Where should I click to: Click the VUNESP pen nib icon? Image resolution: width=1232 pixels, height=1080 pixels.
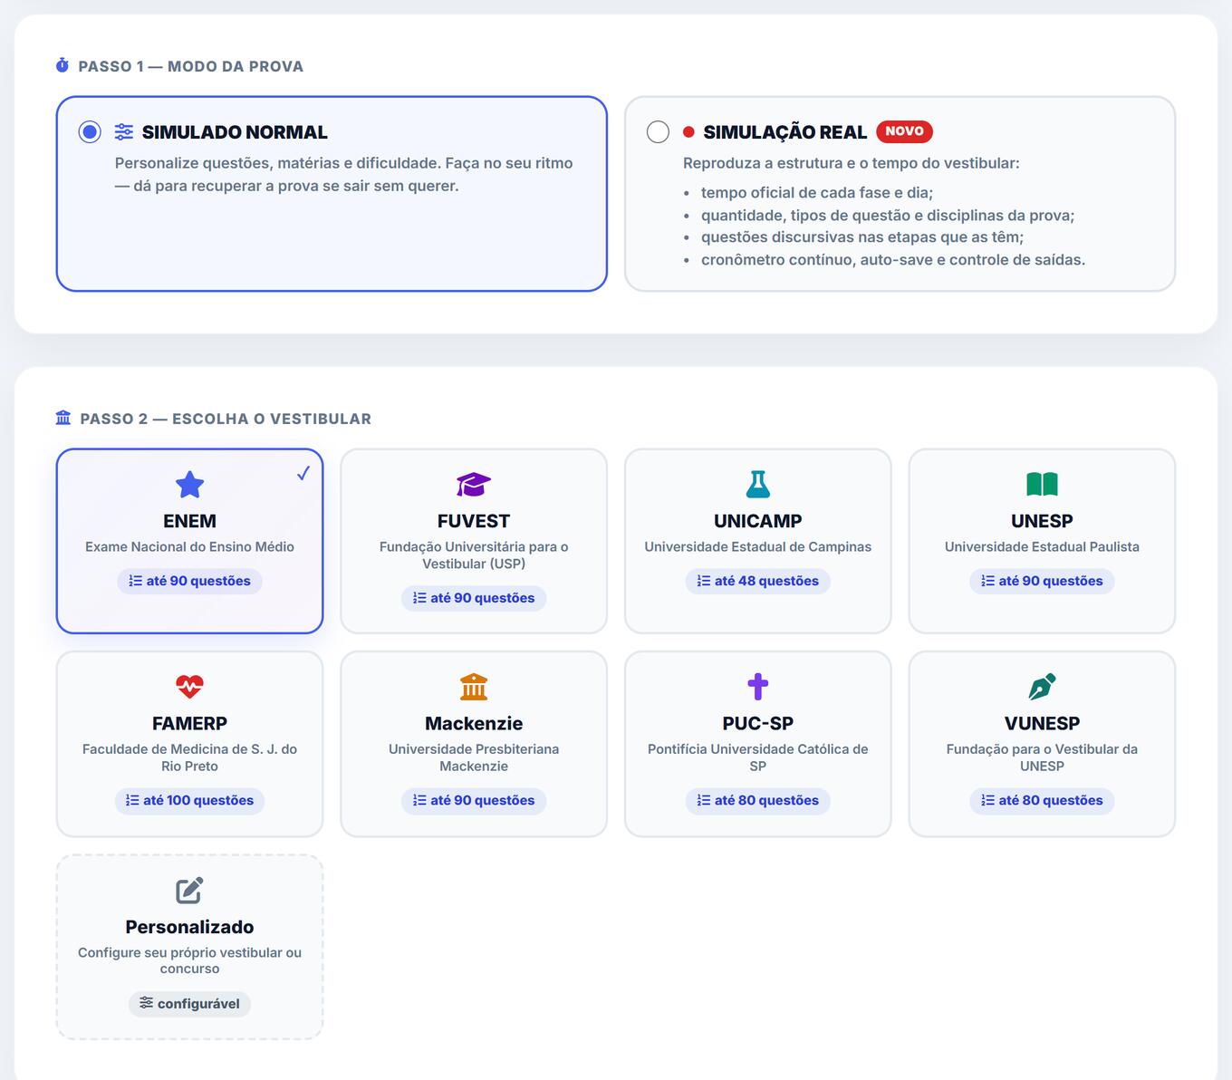pos(1042,687)
